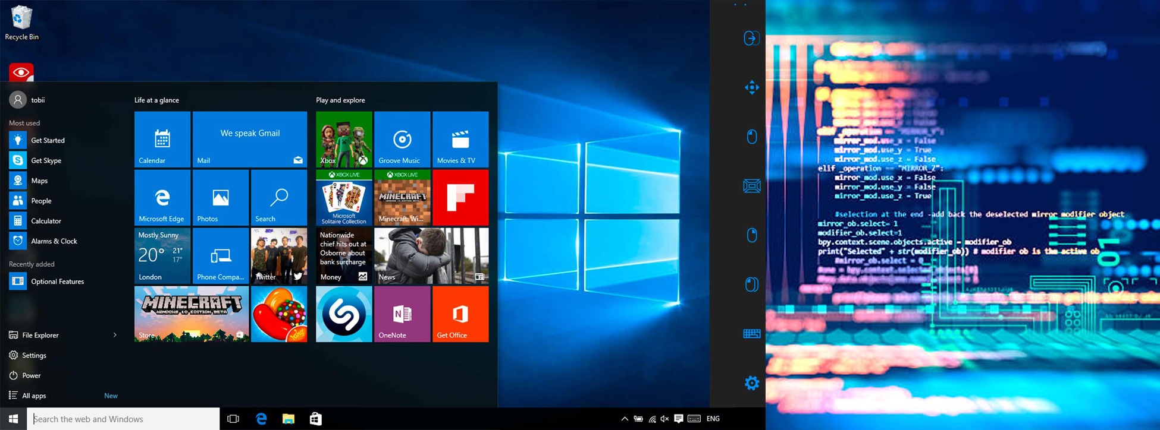
Task: Open the small Minecraft Xbox Live tile
Action: [x=402, y=198]
